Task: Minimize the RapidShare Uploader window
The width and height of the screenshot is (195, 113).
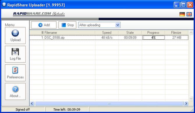Action: [177, 5]
